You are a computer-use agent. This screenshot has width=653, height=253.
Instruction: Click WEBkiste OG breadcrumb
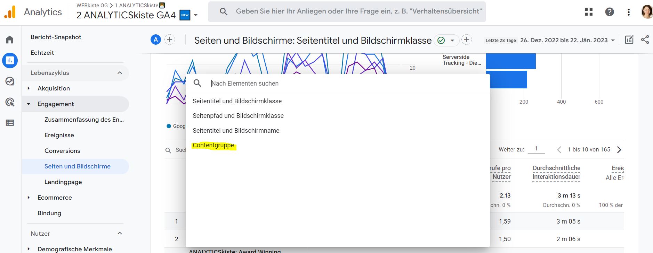(92, 6)
